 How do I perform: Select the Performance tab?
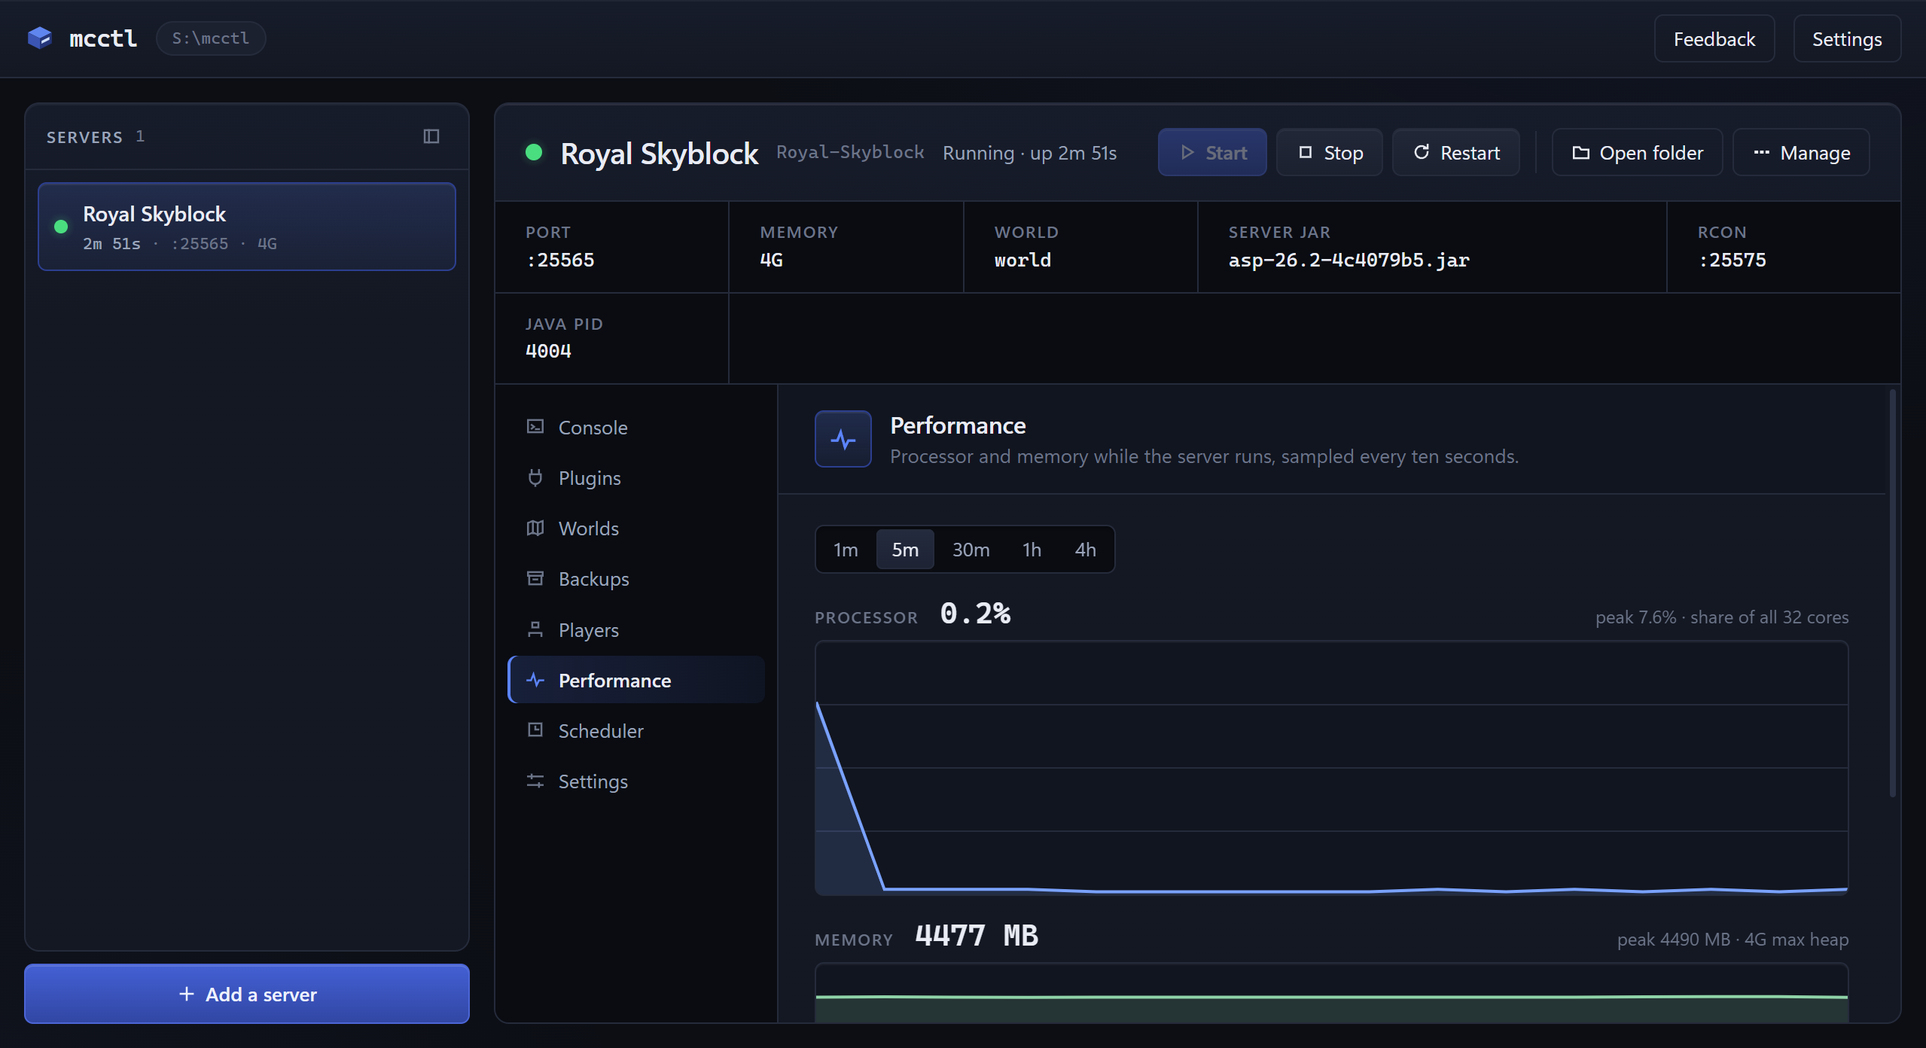tap(636, 681)
